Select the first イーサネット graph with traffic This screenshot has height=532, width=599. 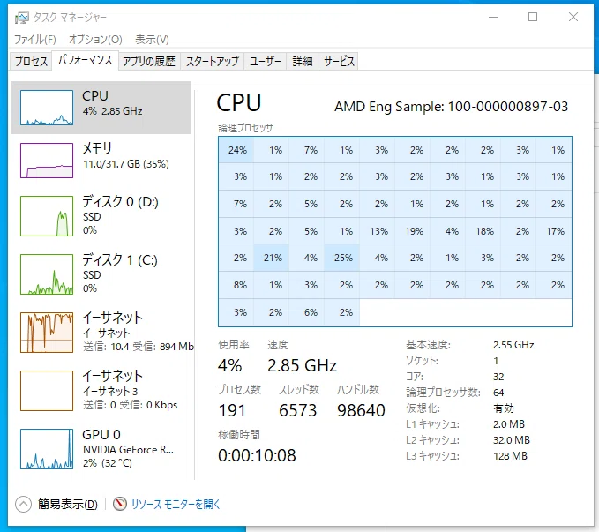[47, 333]
